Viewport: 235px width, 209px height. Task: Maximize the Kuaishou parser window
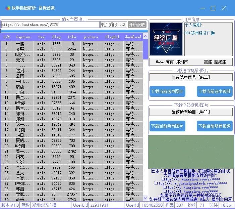[x=213, y=8]
